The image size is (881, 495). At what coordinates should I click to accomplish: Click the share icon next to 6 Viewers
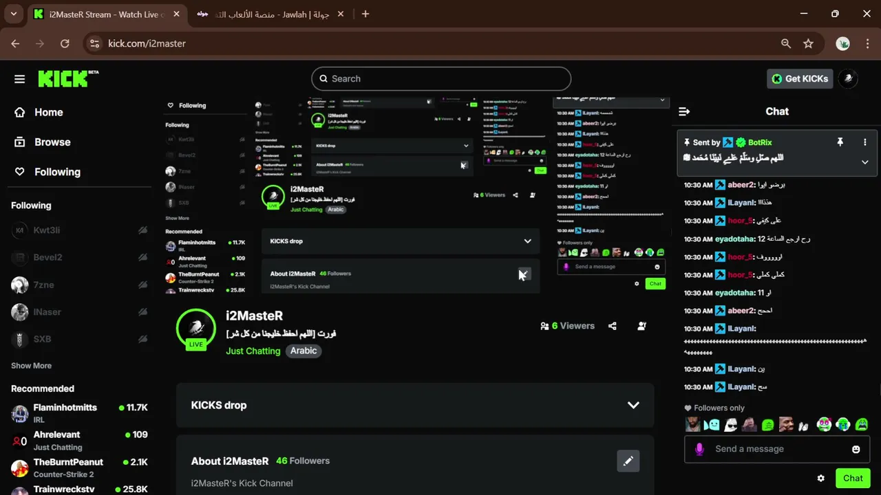point(613,326)
